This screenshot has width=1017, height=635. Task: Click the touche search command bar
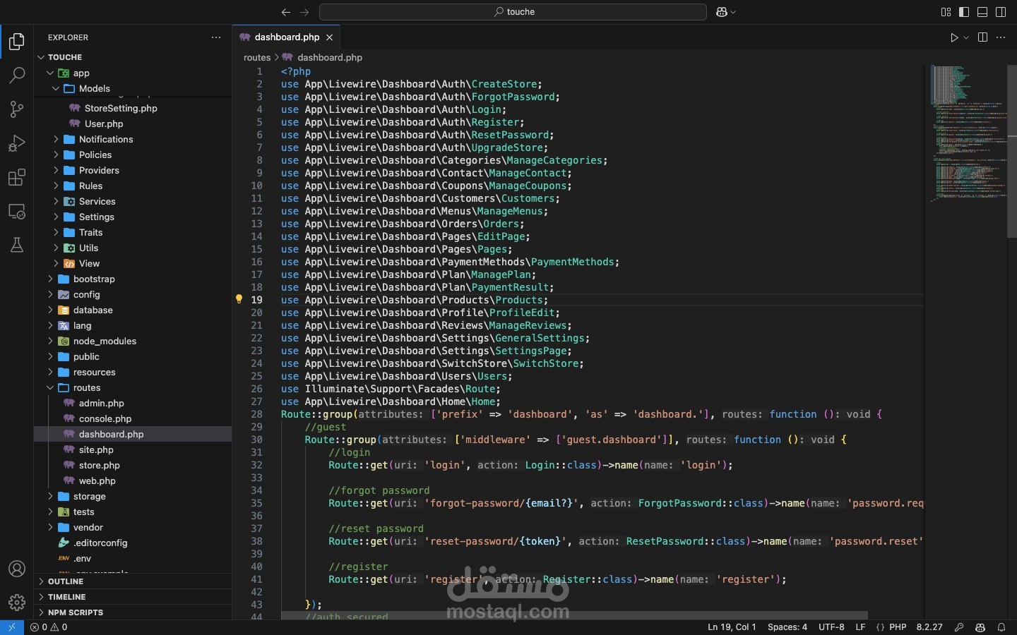click(x=513, y=12)
